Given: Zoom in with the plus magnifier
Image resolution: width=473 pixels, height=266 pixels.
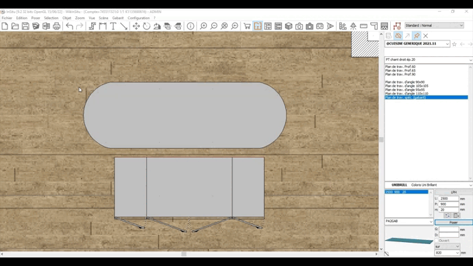Looking at the screenshot, I should [204, 26].
